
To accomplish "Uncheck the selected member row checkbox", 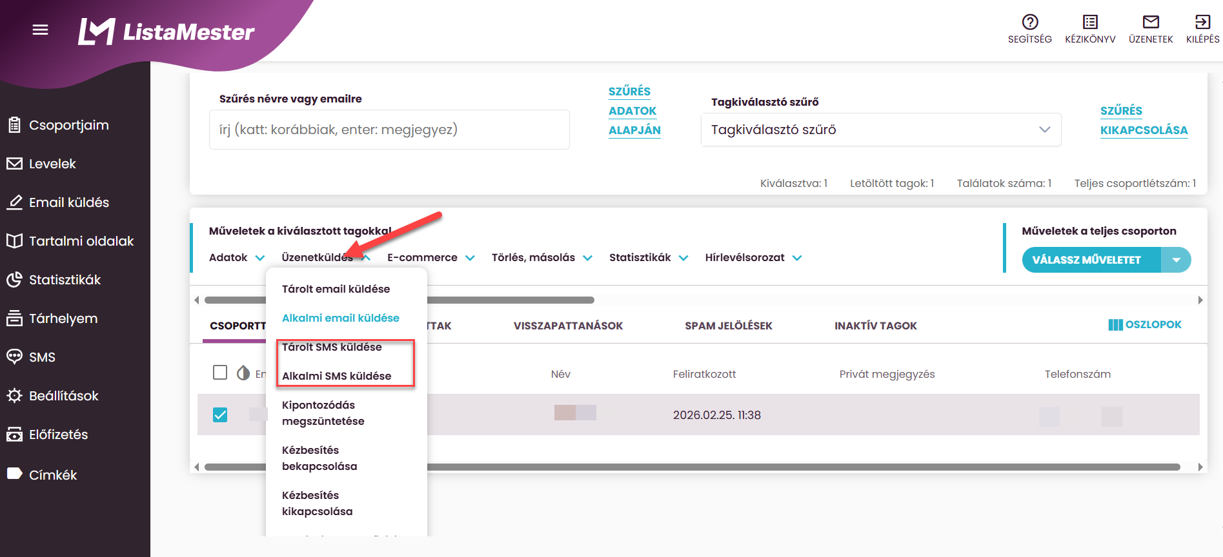I will 220,415.
